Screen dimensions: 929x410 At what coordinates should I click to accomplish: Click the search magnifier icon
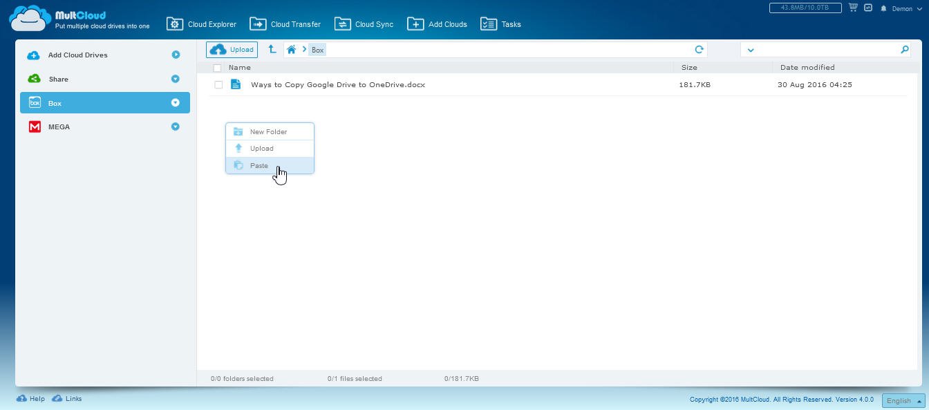[x=904, y=50]
